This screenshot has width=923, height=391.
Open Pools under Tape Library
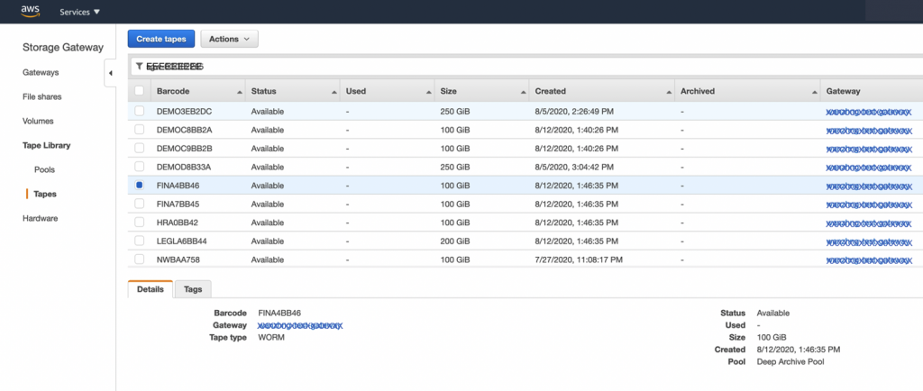[44, 169]
